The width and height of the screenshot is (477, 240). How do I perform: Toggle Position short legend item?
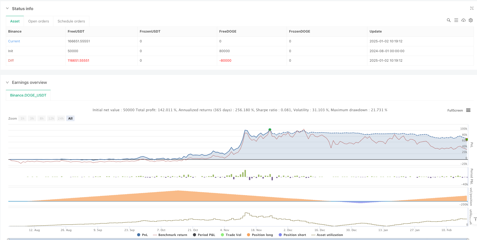[x=292, y=235]
